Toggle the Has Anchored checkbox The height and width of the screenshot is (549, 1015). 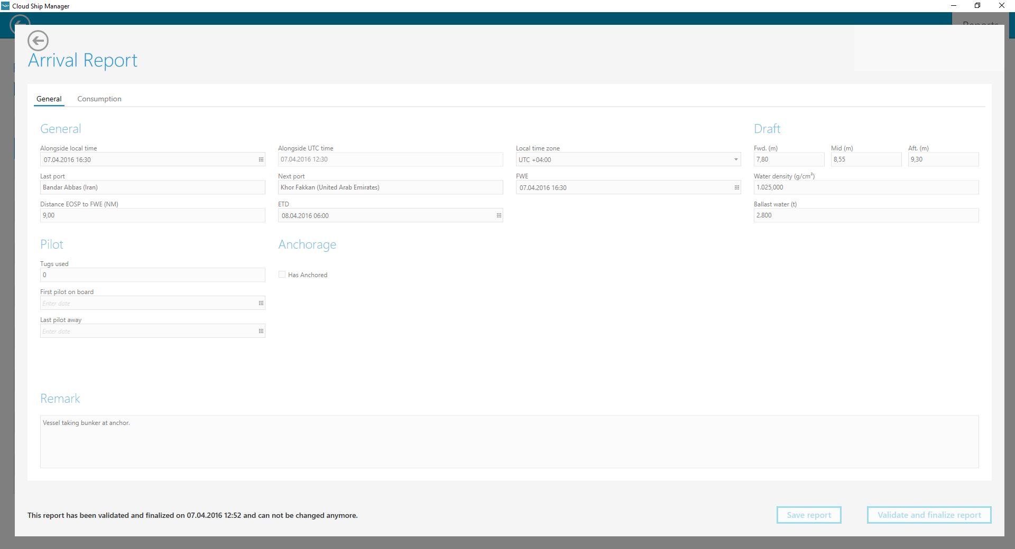(x=282, y=274)
